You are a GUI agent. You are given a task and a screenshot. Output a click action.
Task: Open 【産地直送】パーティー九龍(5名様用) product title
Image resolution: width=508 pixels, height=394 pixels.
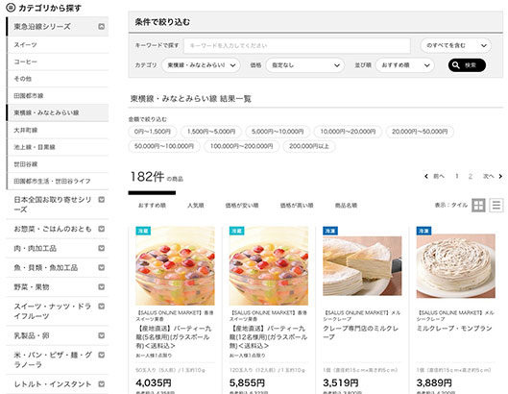[x=174, y=337]
